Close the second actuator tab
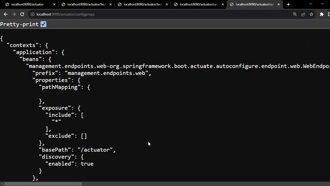Viewport: 330px width, 186px height. (110, 5)
